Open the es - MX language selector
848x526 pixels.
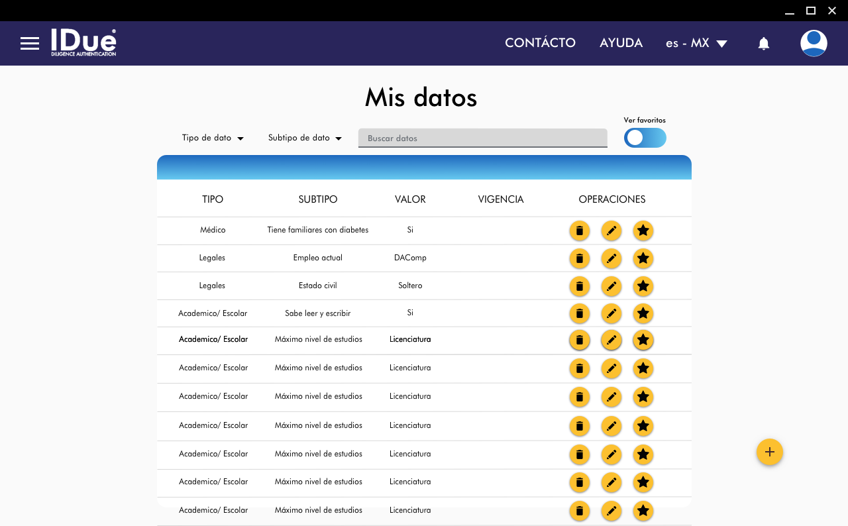click(x=696, y=43)
